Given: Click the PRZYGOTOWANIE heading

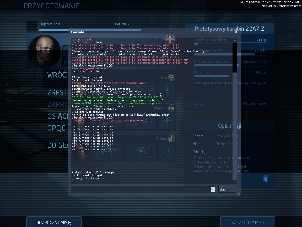Looking at the screenshot, I should (x=51, y=6).
